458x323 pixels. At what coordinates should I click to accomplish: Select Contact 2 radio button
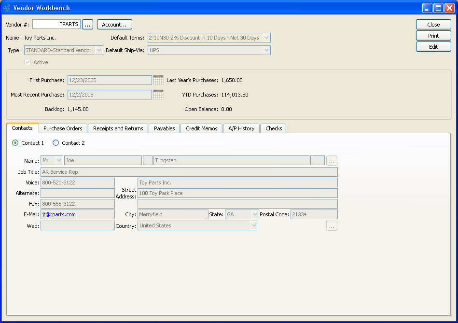56,143
